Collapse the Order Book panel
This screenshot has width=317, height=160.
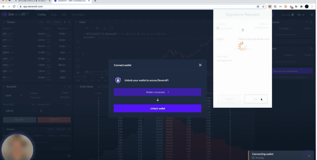pyautogui.click(x=77, y=87)
